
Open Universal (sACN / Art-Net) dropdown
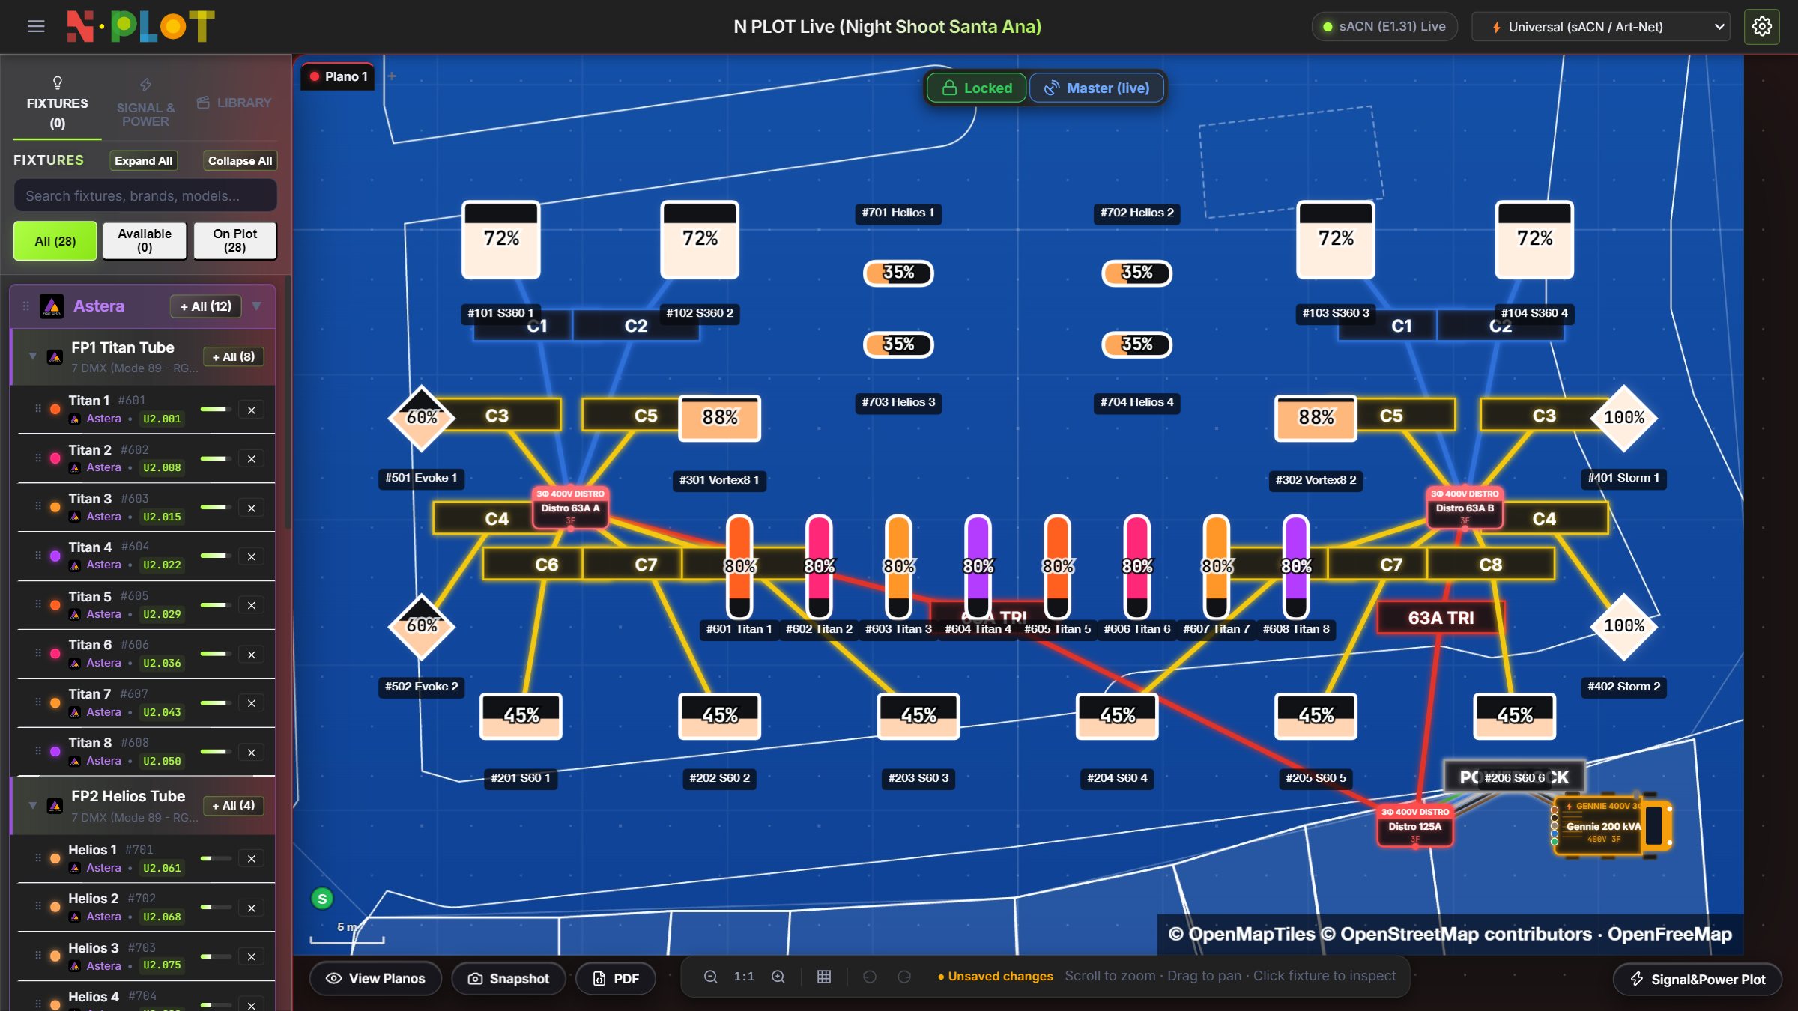(x=1601, y=27)
